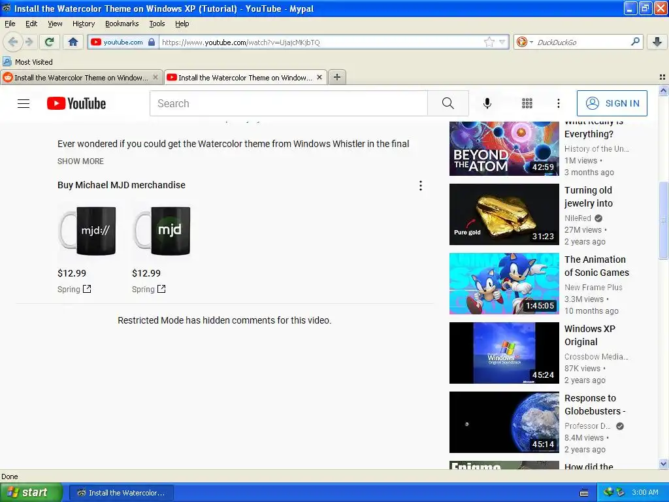Open the Earth globe video thumbnail
This screenshot has height=502, width=669.
[x=504, y=422]
